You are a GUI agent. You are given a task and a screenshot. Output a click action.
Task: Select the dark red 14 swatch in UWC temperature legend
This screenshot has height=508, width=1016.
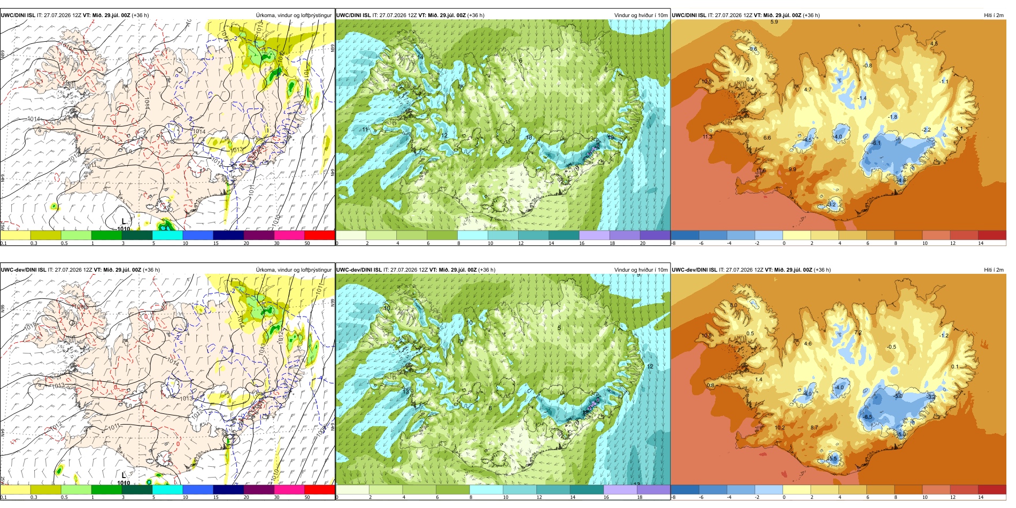pos(992,235)
